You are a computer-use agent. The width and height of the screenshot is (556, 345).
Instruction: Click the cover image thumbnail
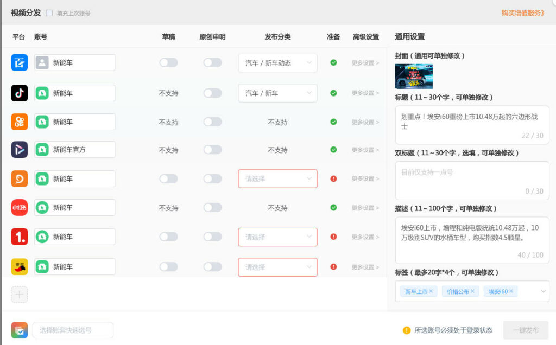tap(414, 76)
